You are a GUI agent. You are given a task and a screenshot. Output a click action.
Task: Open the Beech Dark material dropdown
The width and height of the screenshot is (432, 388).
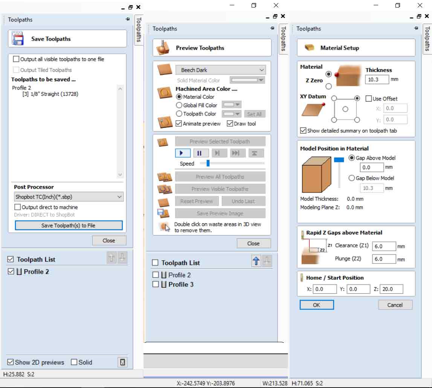[x=220, y=70]
